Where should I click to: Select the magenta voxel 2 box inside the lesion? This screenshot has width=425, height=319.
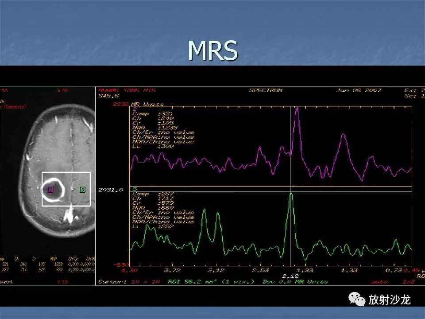coord(50,189)
